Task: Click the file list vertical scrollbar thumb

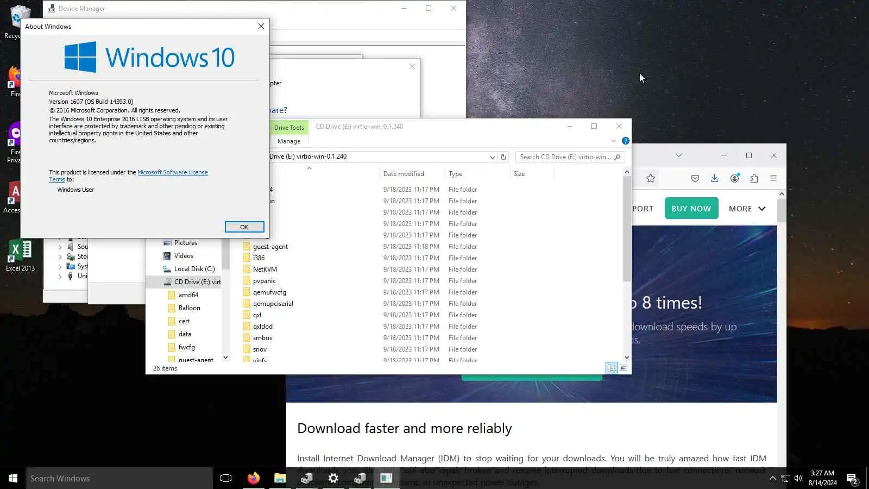Action: tap(627, 228)
